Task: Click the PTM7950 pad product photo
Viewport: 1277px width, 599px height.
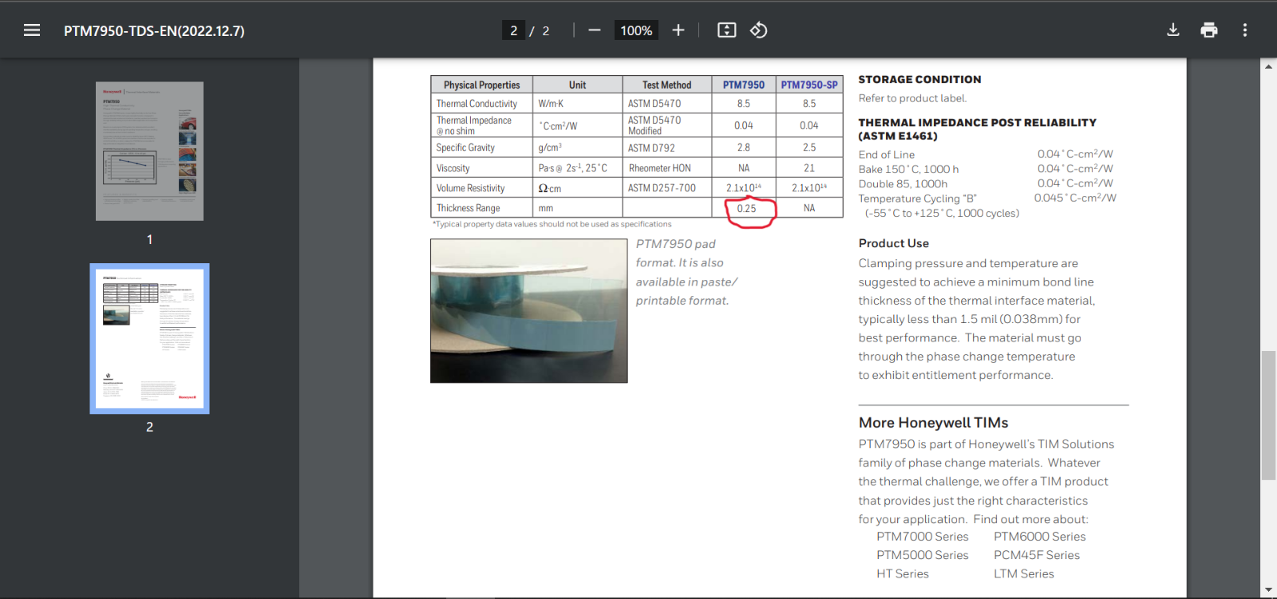Action: [529, 311]
